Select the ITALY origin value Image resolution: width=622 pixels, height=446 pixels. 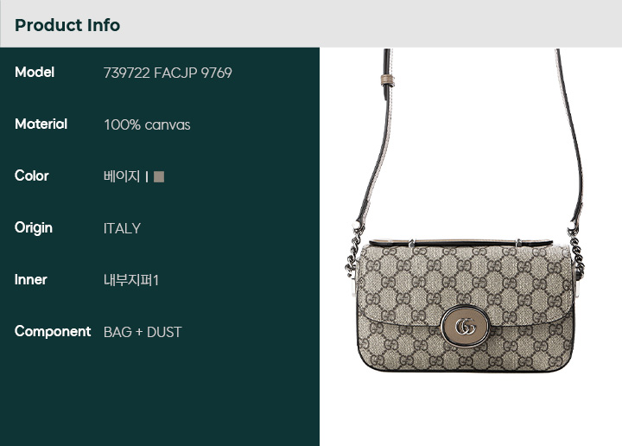tap(122, 228)
